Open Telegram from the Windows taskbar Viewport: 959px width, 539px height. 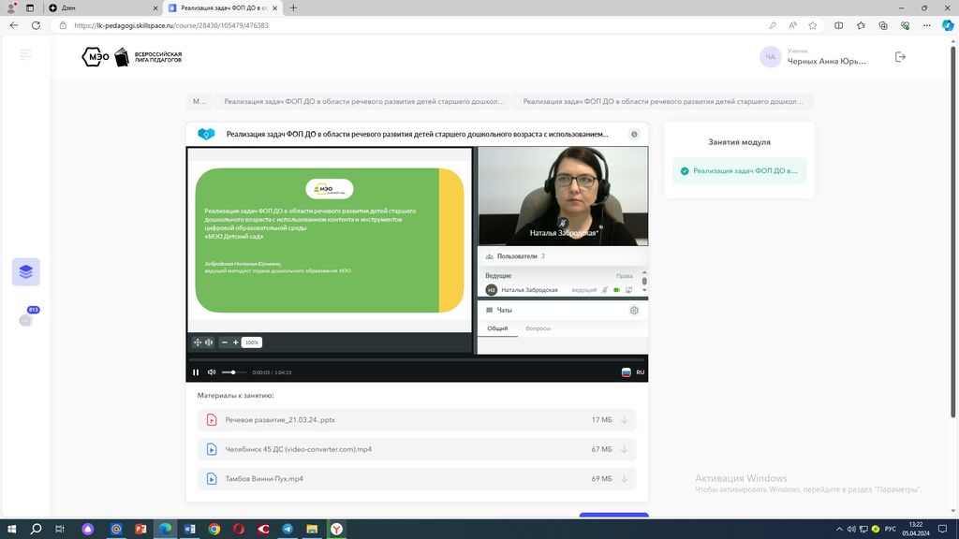click(287, 529)
